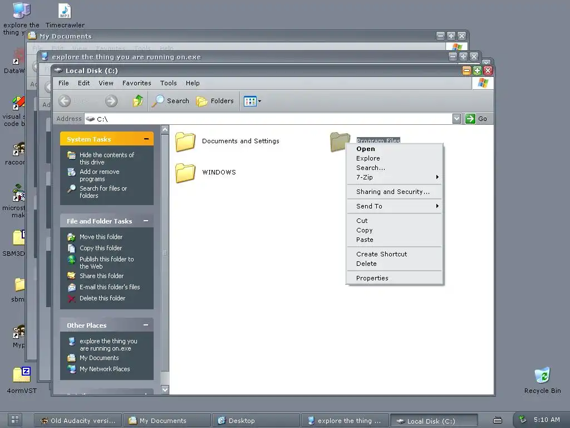Open the File menu
Image resolution: width=570 pixels, height=428 pixels.
(x=63, y=83)
